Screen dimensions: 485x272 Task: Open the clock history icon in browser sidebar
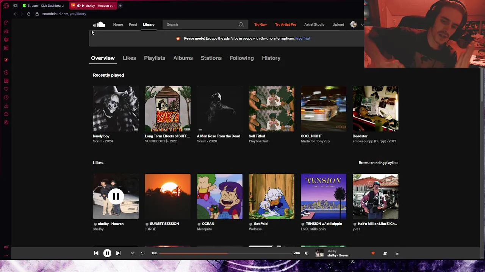click(6, 97)
